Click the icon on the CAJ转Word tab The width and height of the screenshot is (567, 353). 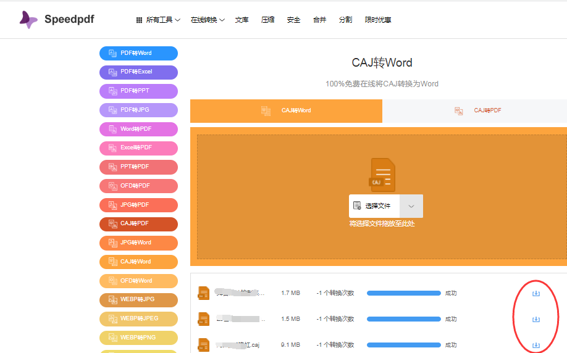[266, 111]
